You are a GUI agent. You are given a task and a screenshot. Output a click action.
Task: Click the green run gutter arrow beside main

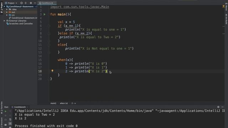pyautogui.click(x=45, y=14)
